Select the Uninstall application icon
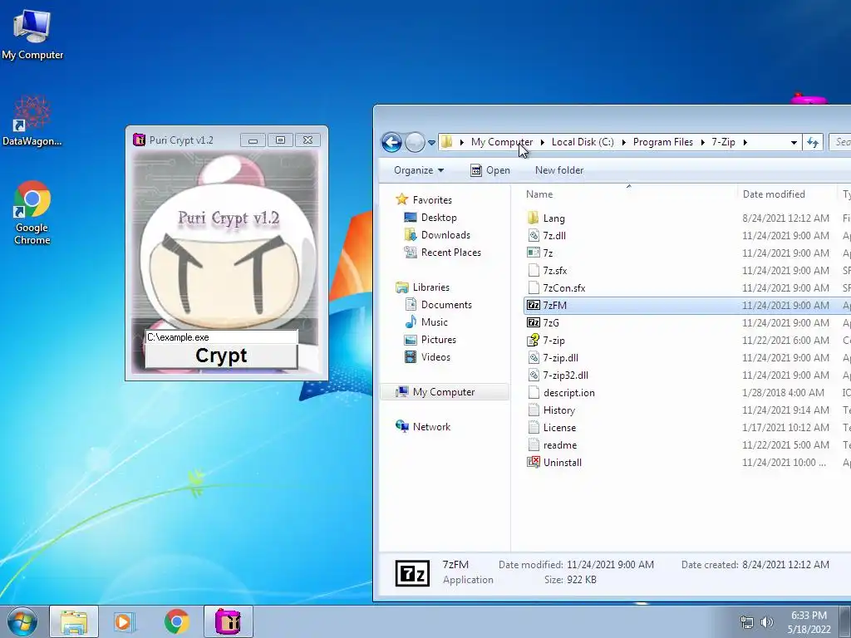Image resolution: width=851 pixels, height=638 pixels. pyautogui.click(x=534, y=462)
